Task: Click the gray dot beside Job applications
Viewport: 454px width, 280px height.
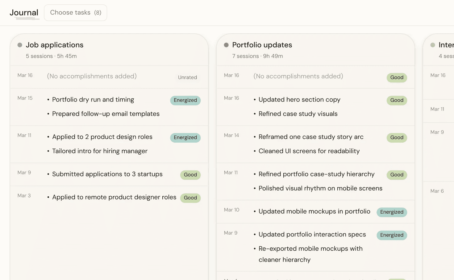Action: pos(20,45)
